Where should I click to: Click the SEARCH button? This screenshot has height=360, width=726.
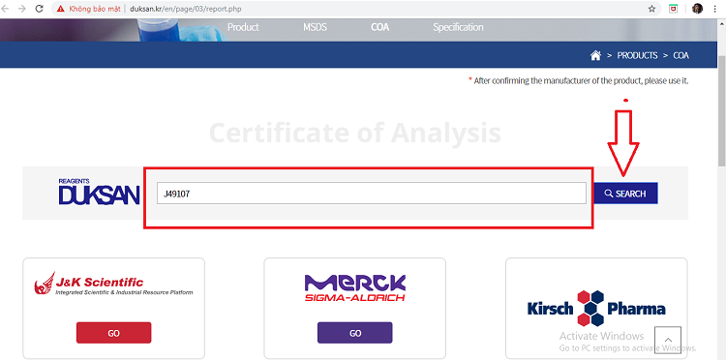tap(625, 194)
